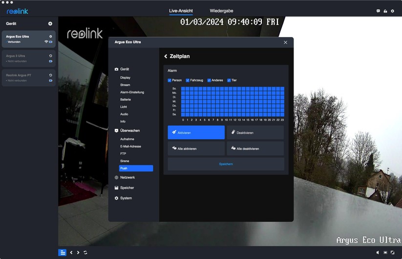The height and width of the screenshot is (259, 402).
Task: Close the Argus Eco Ultra settings dialog
Action: [286, 42]
